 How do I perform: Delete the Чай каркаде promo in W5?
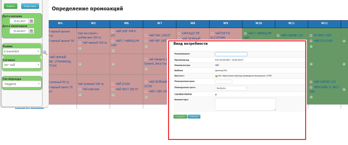tap(80, 89)
